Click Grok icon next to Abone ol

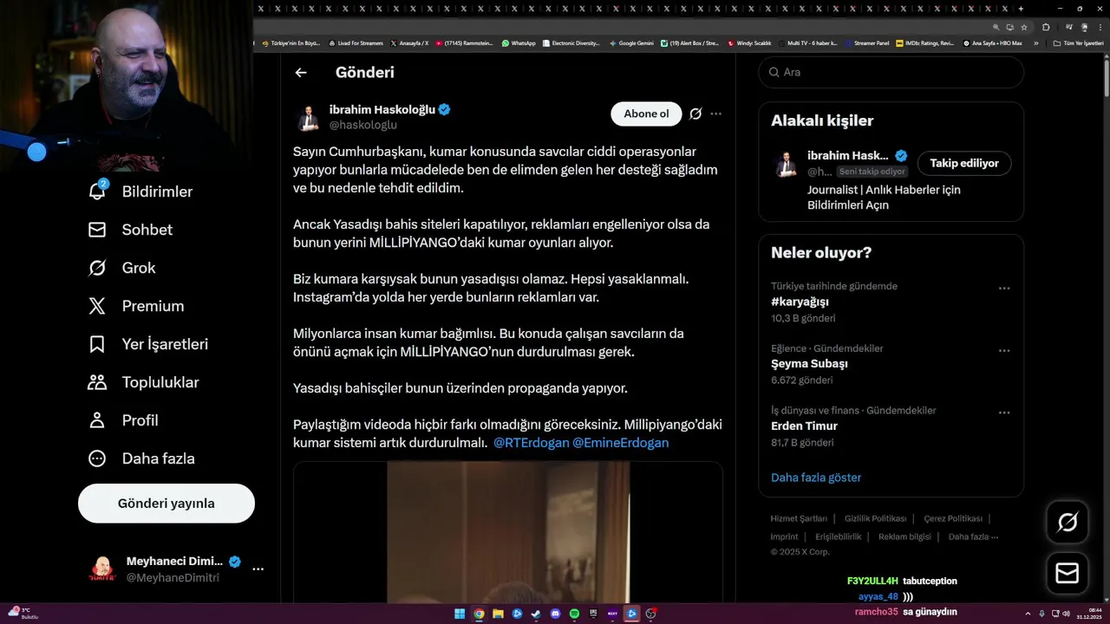point(695,114)
